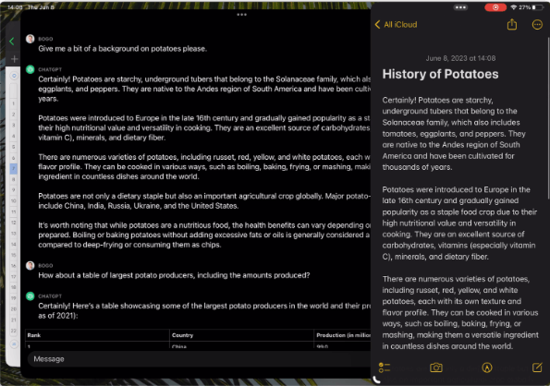Viewport: 550px width, 386px height.
Task: Tap message 'How about a table of largest potato producers'
Action: coord(174,275)
